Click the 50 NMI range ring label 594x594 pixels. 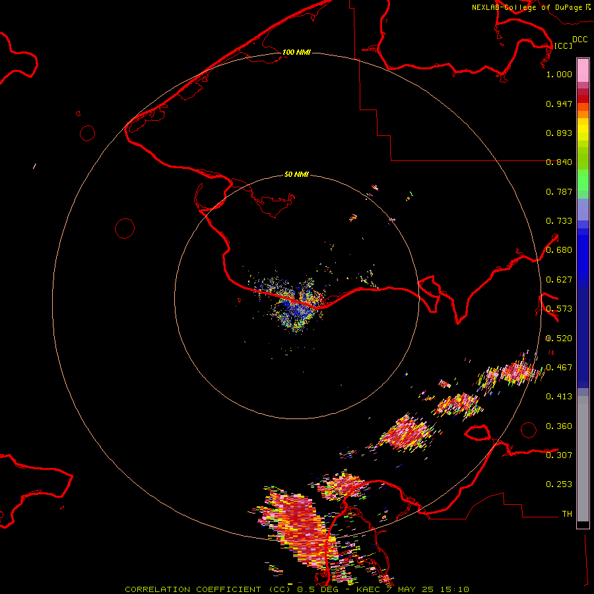tap(296, 174)
